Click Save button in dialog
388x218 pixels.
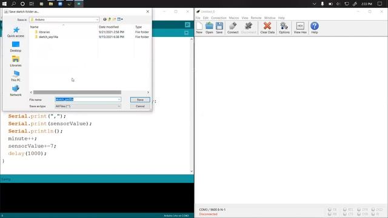point(140,99)
